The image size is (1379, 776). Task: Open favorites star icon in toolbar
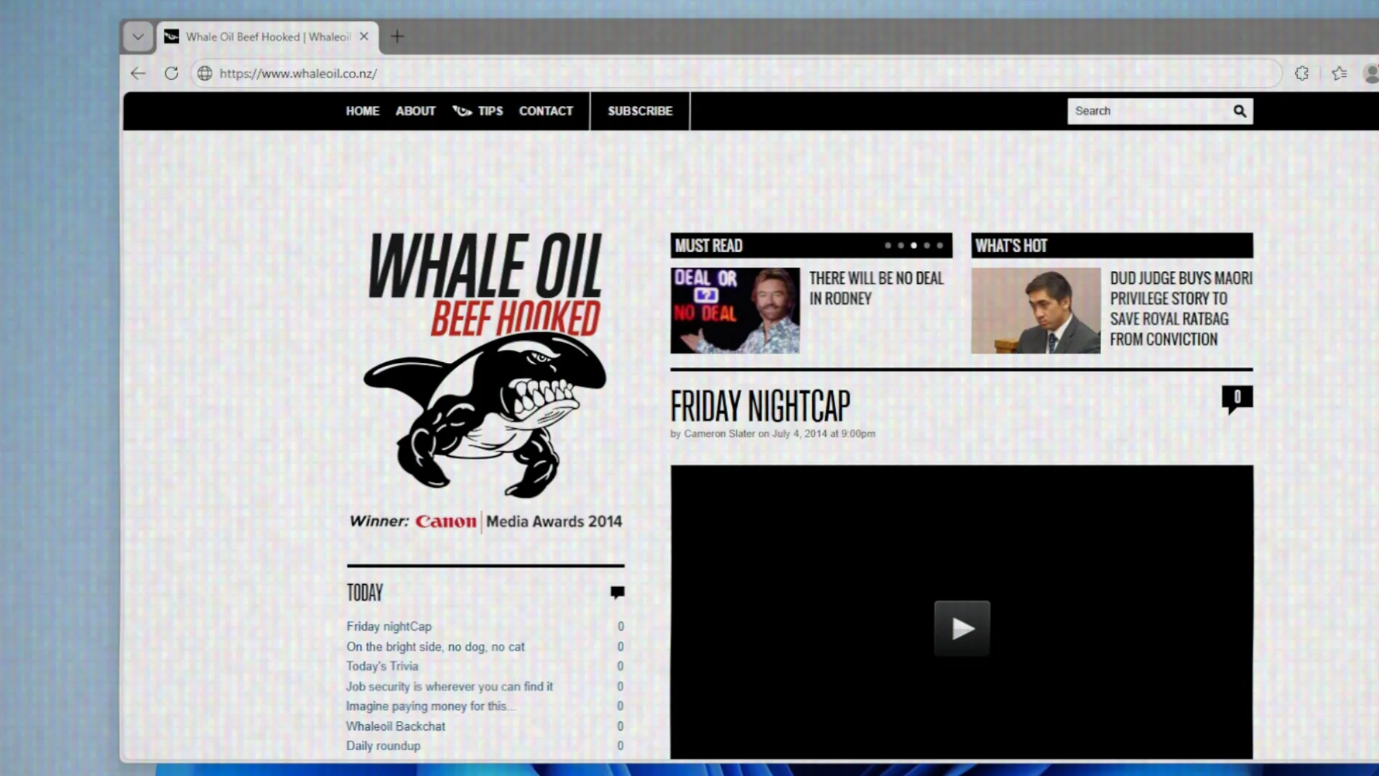coord(1339,73)
